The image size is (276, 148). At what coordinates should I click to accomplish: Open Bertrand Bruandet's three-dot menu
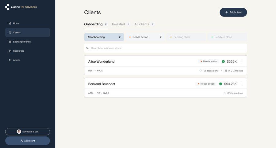pyautogui.click(x=241, y=83)
